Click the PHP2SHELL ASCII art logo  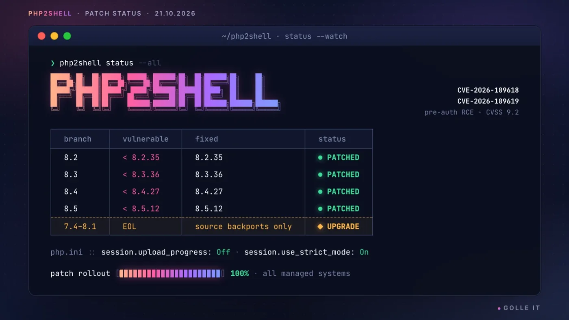tap(165, 92)
